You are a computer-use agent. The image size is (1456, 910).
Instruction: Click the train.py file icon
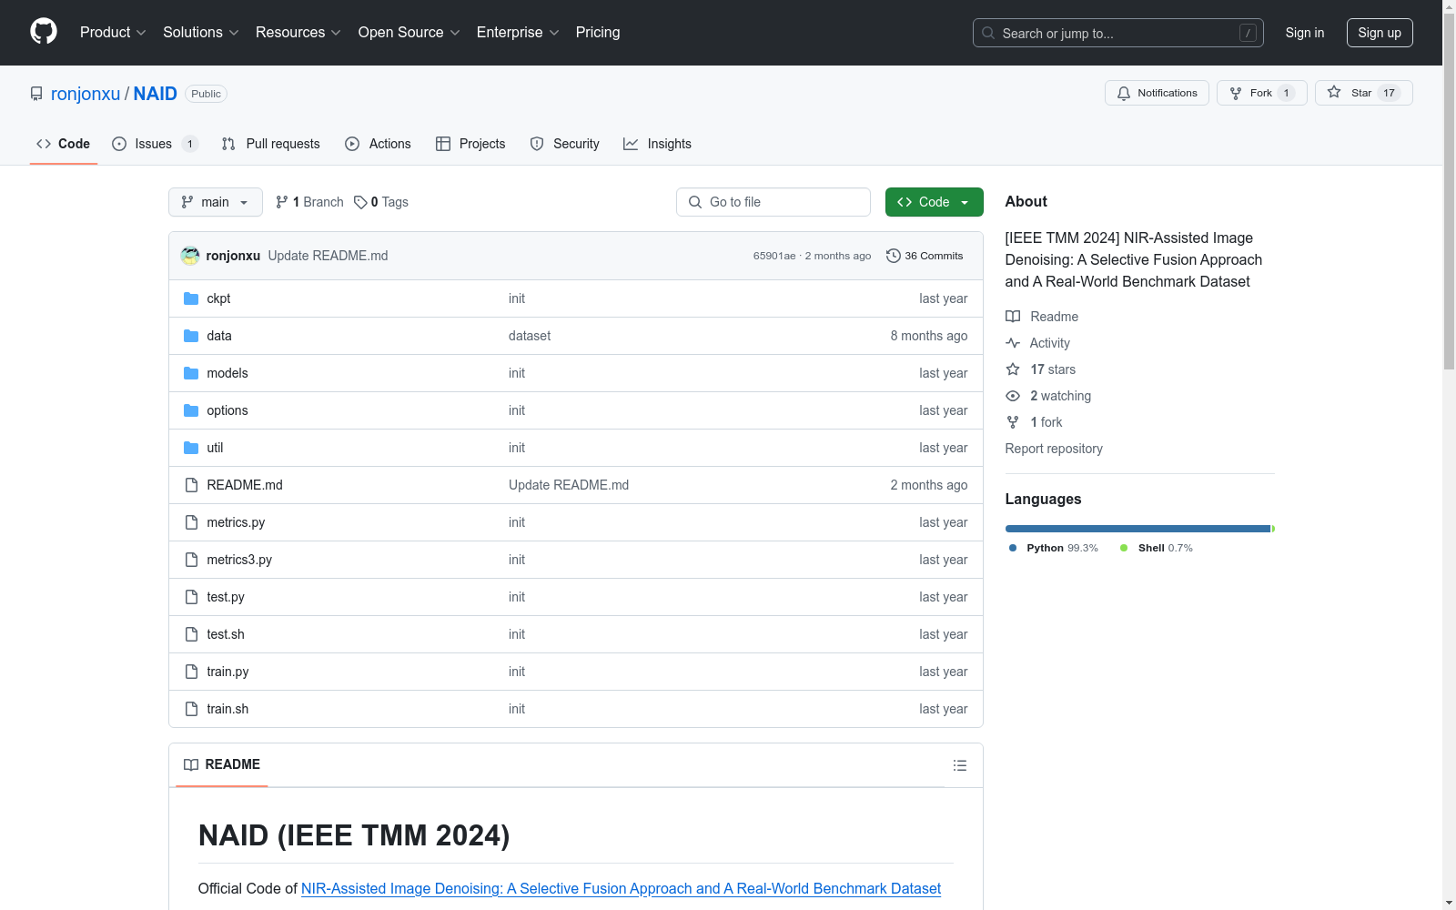[x=191, y=672]
